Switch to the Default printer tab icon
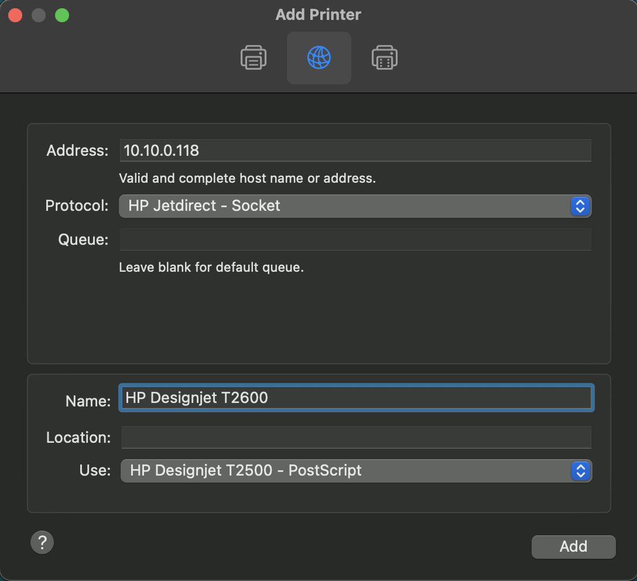The image size is (637, 581). (254, 58)
